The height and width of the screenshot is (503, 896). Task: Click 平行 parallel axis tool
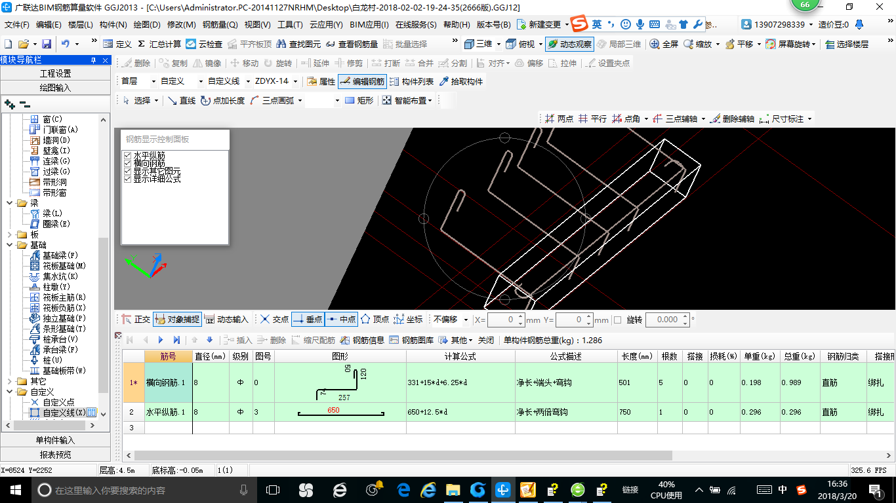point(592,119)
